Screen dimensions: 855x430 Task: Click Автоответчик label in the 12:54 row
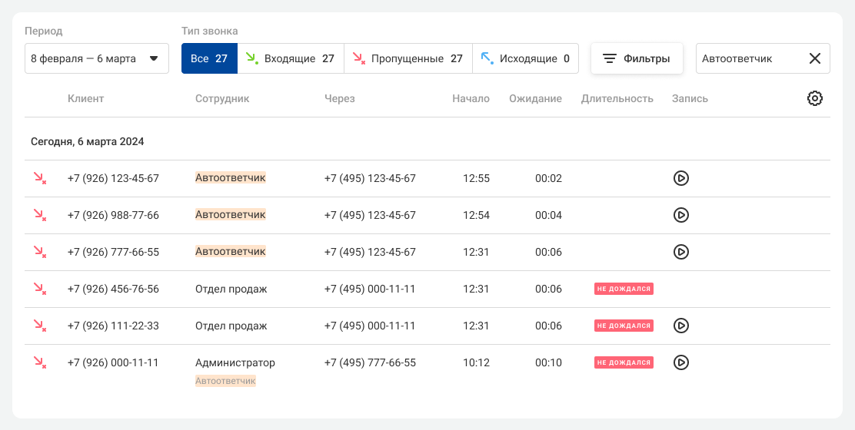231,214
